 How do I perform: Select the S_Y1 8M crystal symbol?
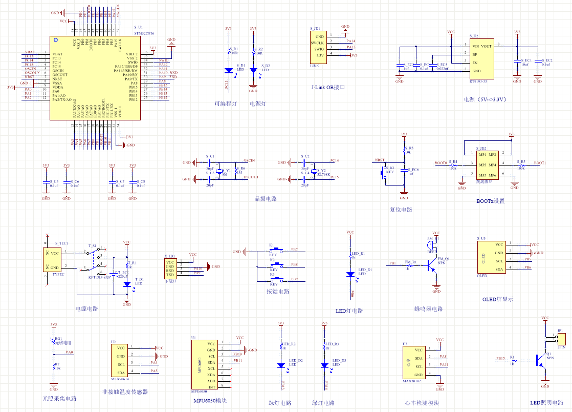coord(219,171)
